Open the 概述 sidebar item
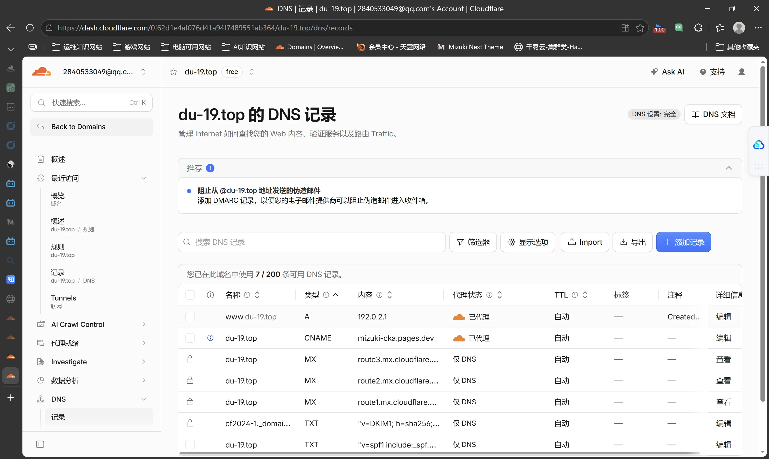 [x=92, y=159]
